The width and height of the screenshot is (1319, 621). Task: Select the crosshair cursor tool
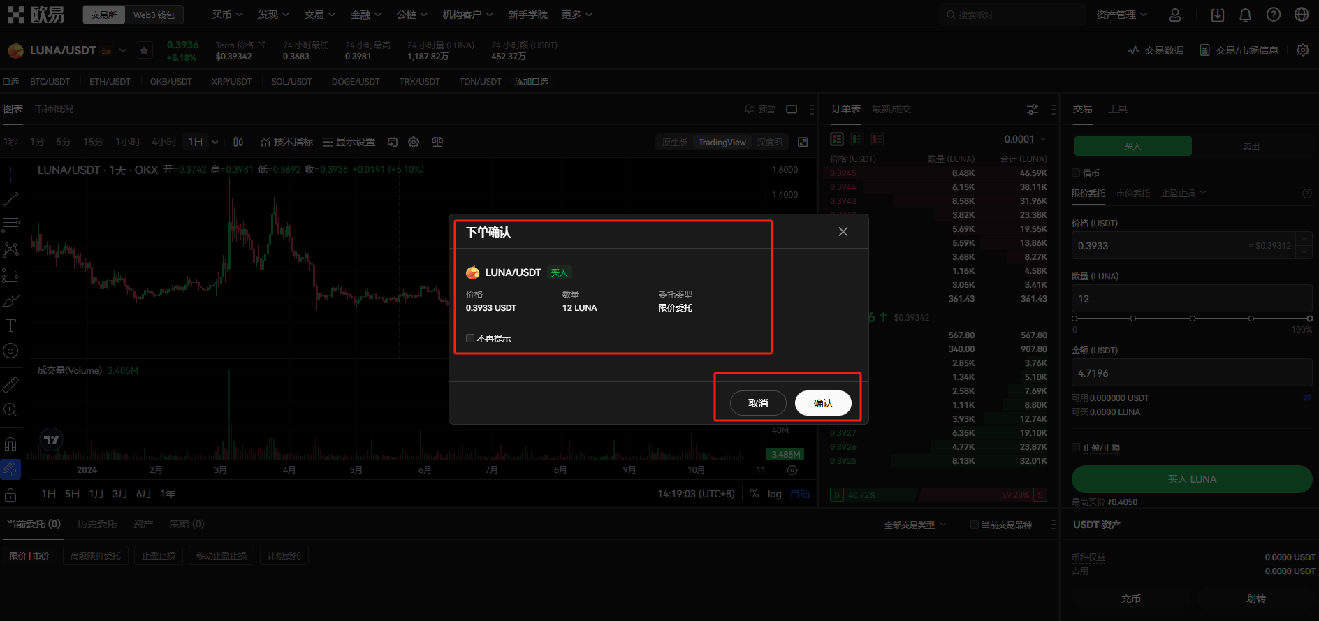[x=10, y=173]
